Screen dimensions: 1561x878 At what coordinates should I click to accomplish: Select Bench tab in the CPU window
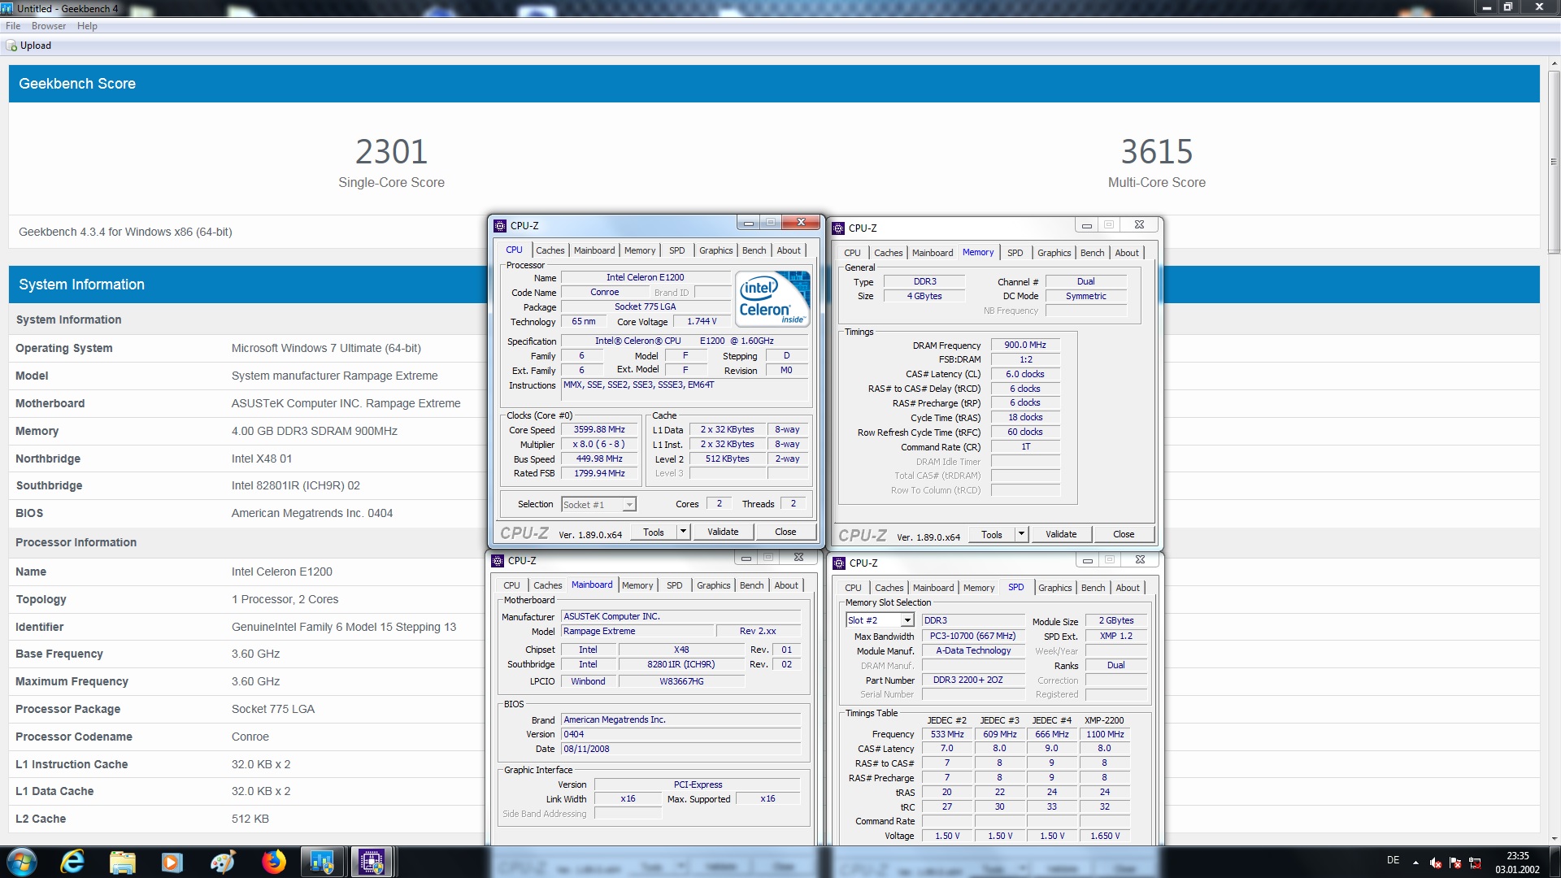click(754, 250)
